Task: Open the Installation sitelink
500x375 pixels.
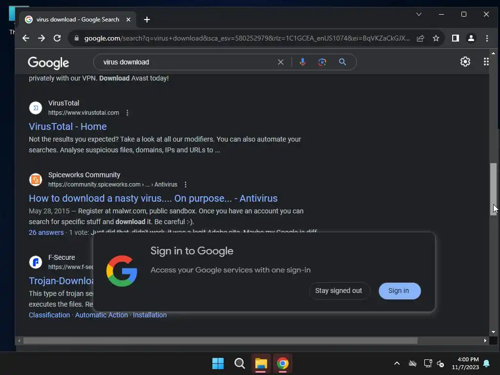Action: (149, 315)
